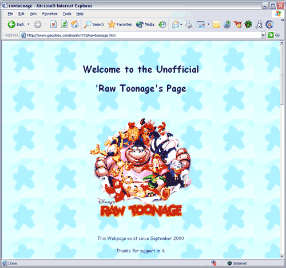This screenshot has height=268, width=286.
Task: Open the Back history dropdown arrow
Action: pos(29,24)
